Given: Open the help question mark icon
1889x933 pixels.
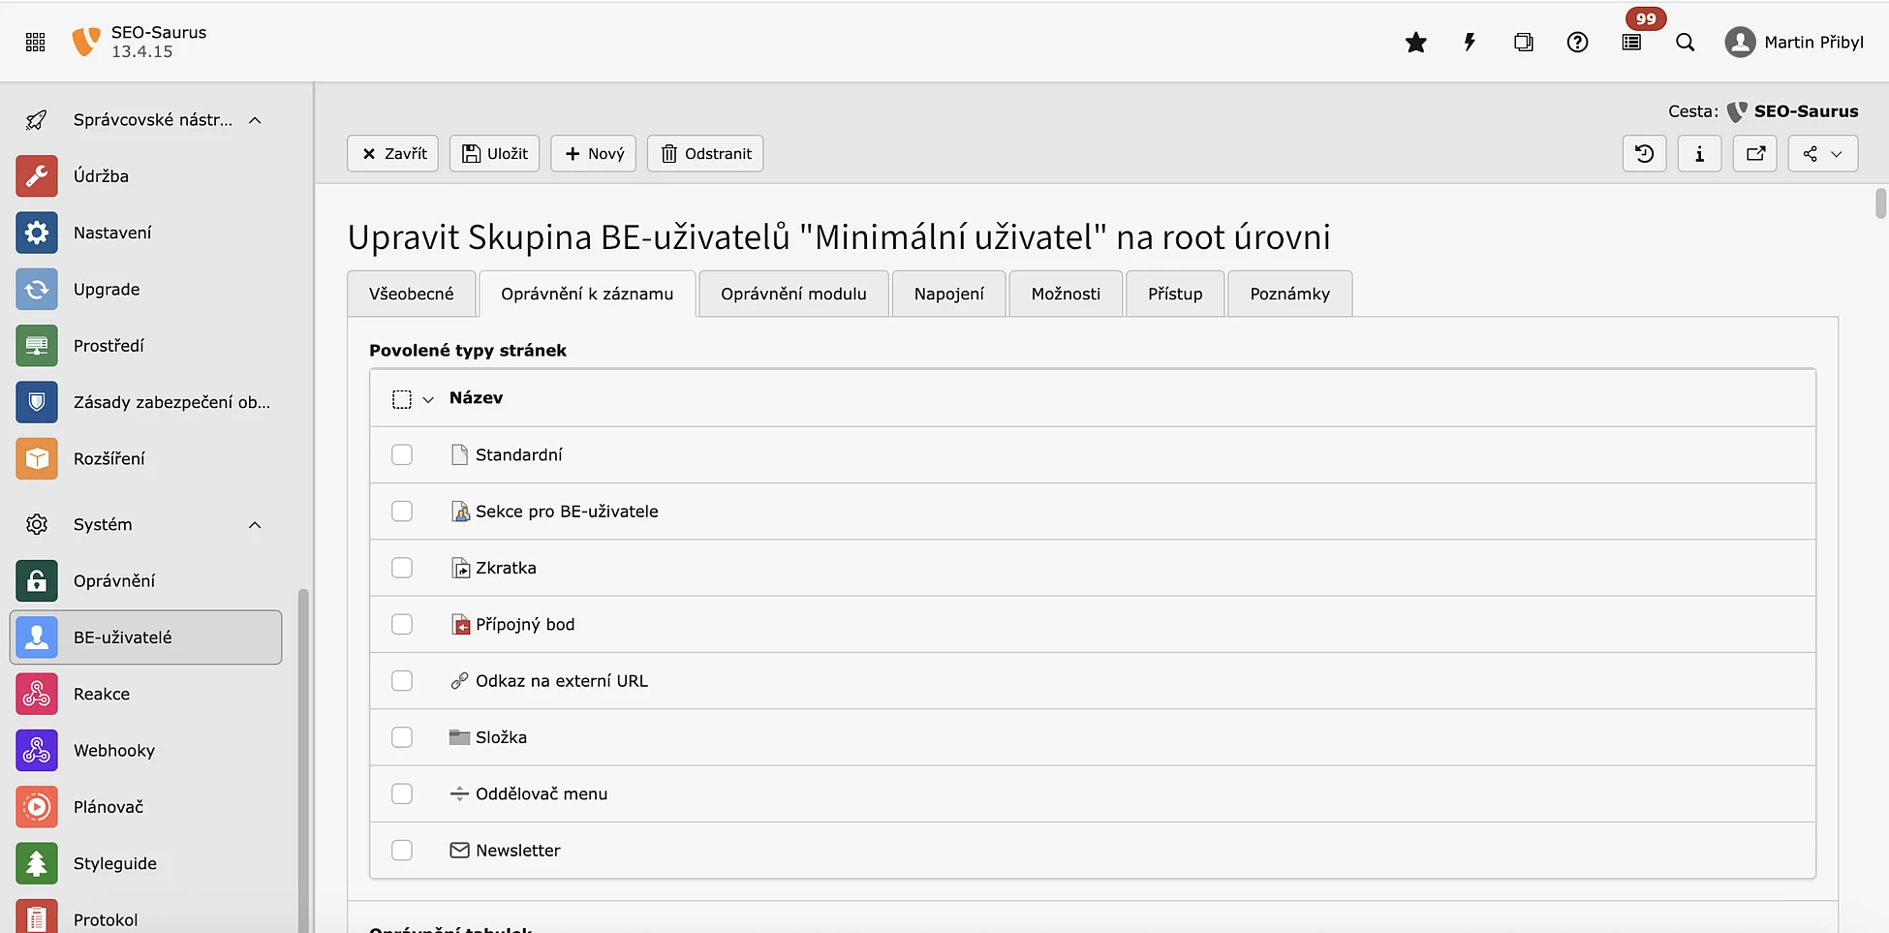Looking at the screenshot, I should point(1577,43).
